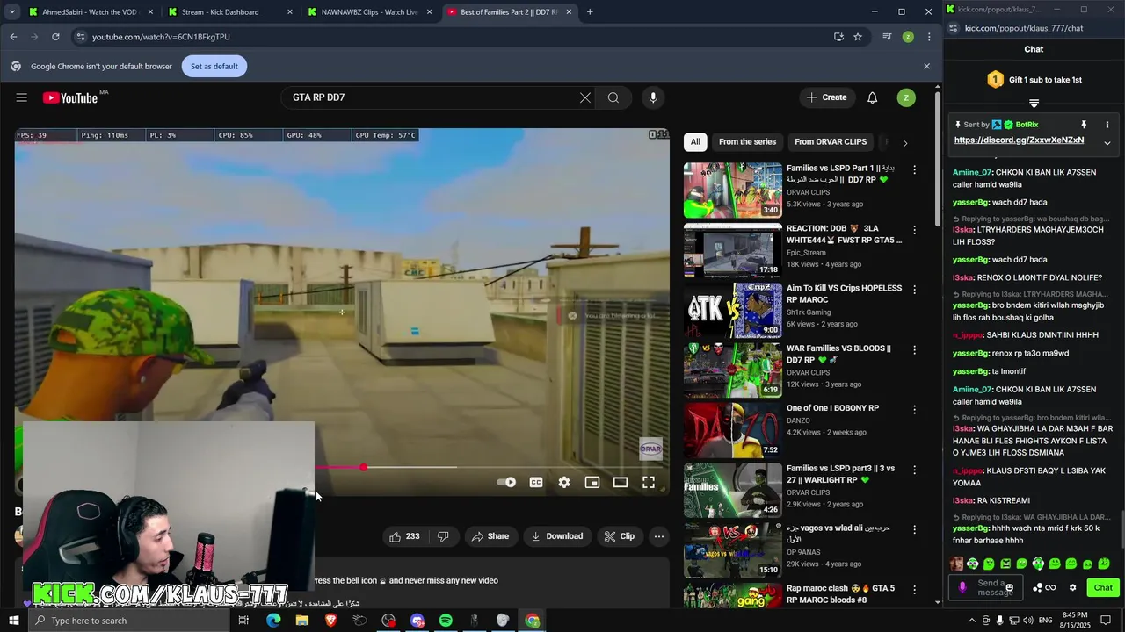Screen dimensions: 1125x632
Task: Toggle closed captions on the video
Action: 536,482
